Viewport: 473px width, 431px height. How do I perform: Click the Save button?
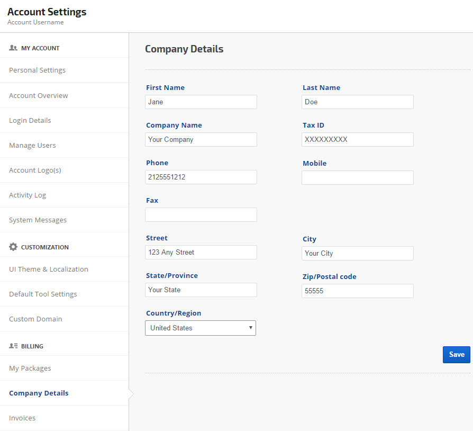[x=456, y=354]
